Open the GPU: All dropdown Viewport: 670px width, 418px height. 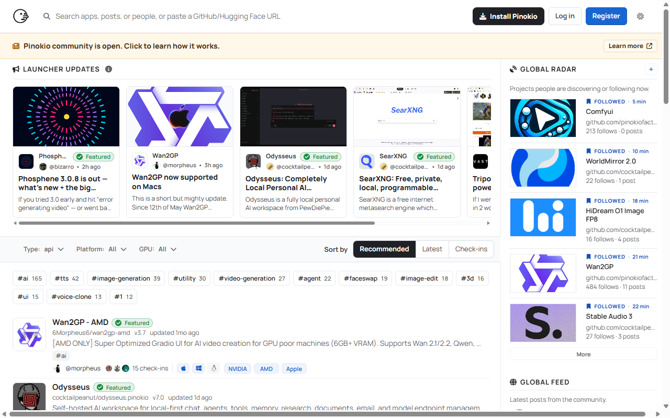158,249
